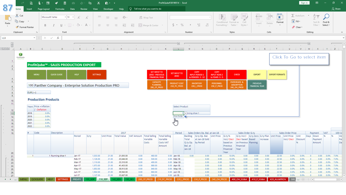Open Cell Styles gallery

click(244, 20)
